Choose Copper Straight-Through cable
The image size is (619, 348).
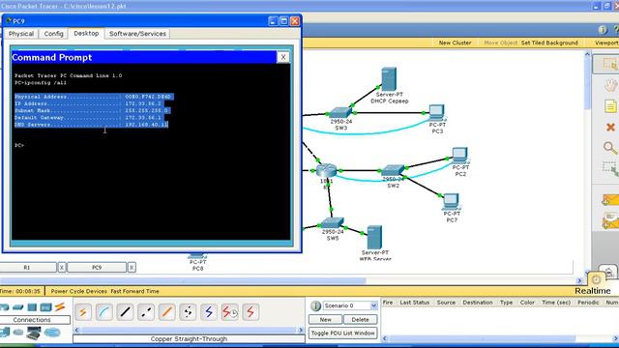(x=125, y=312)
